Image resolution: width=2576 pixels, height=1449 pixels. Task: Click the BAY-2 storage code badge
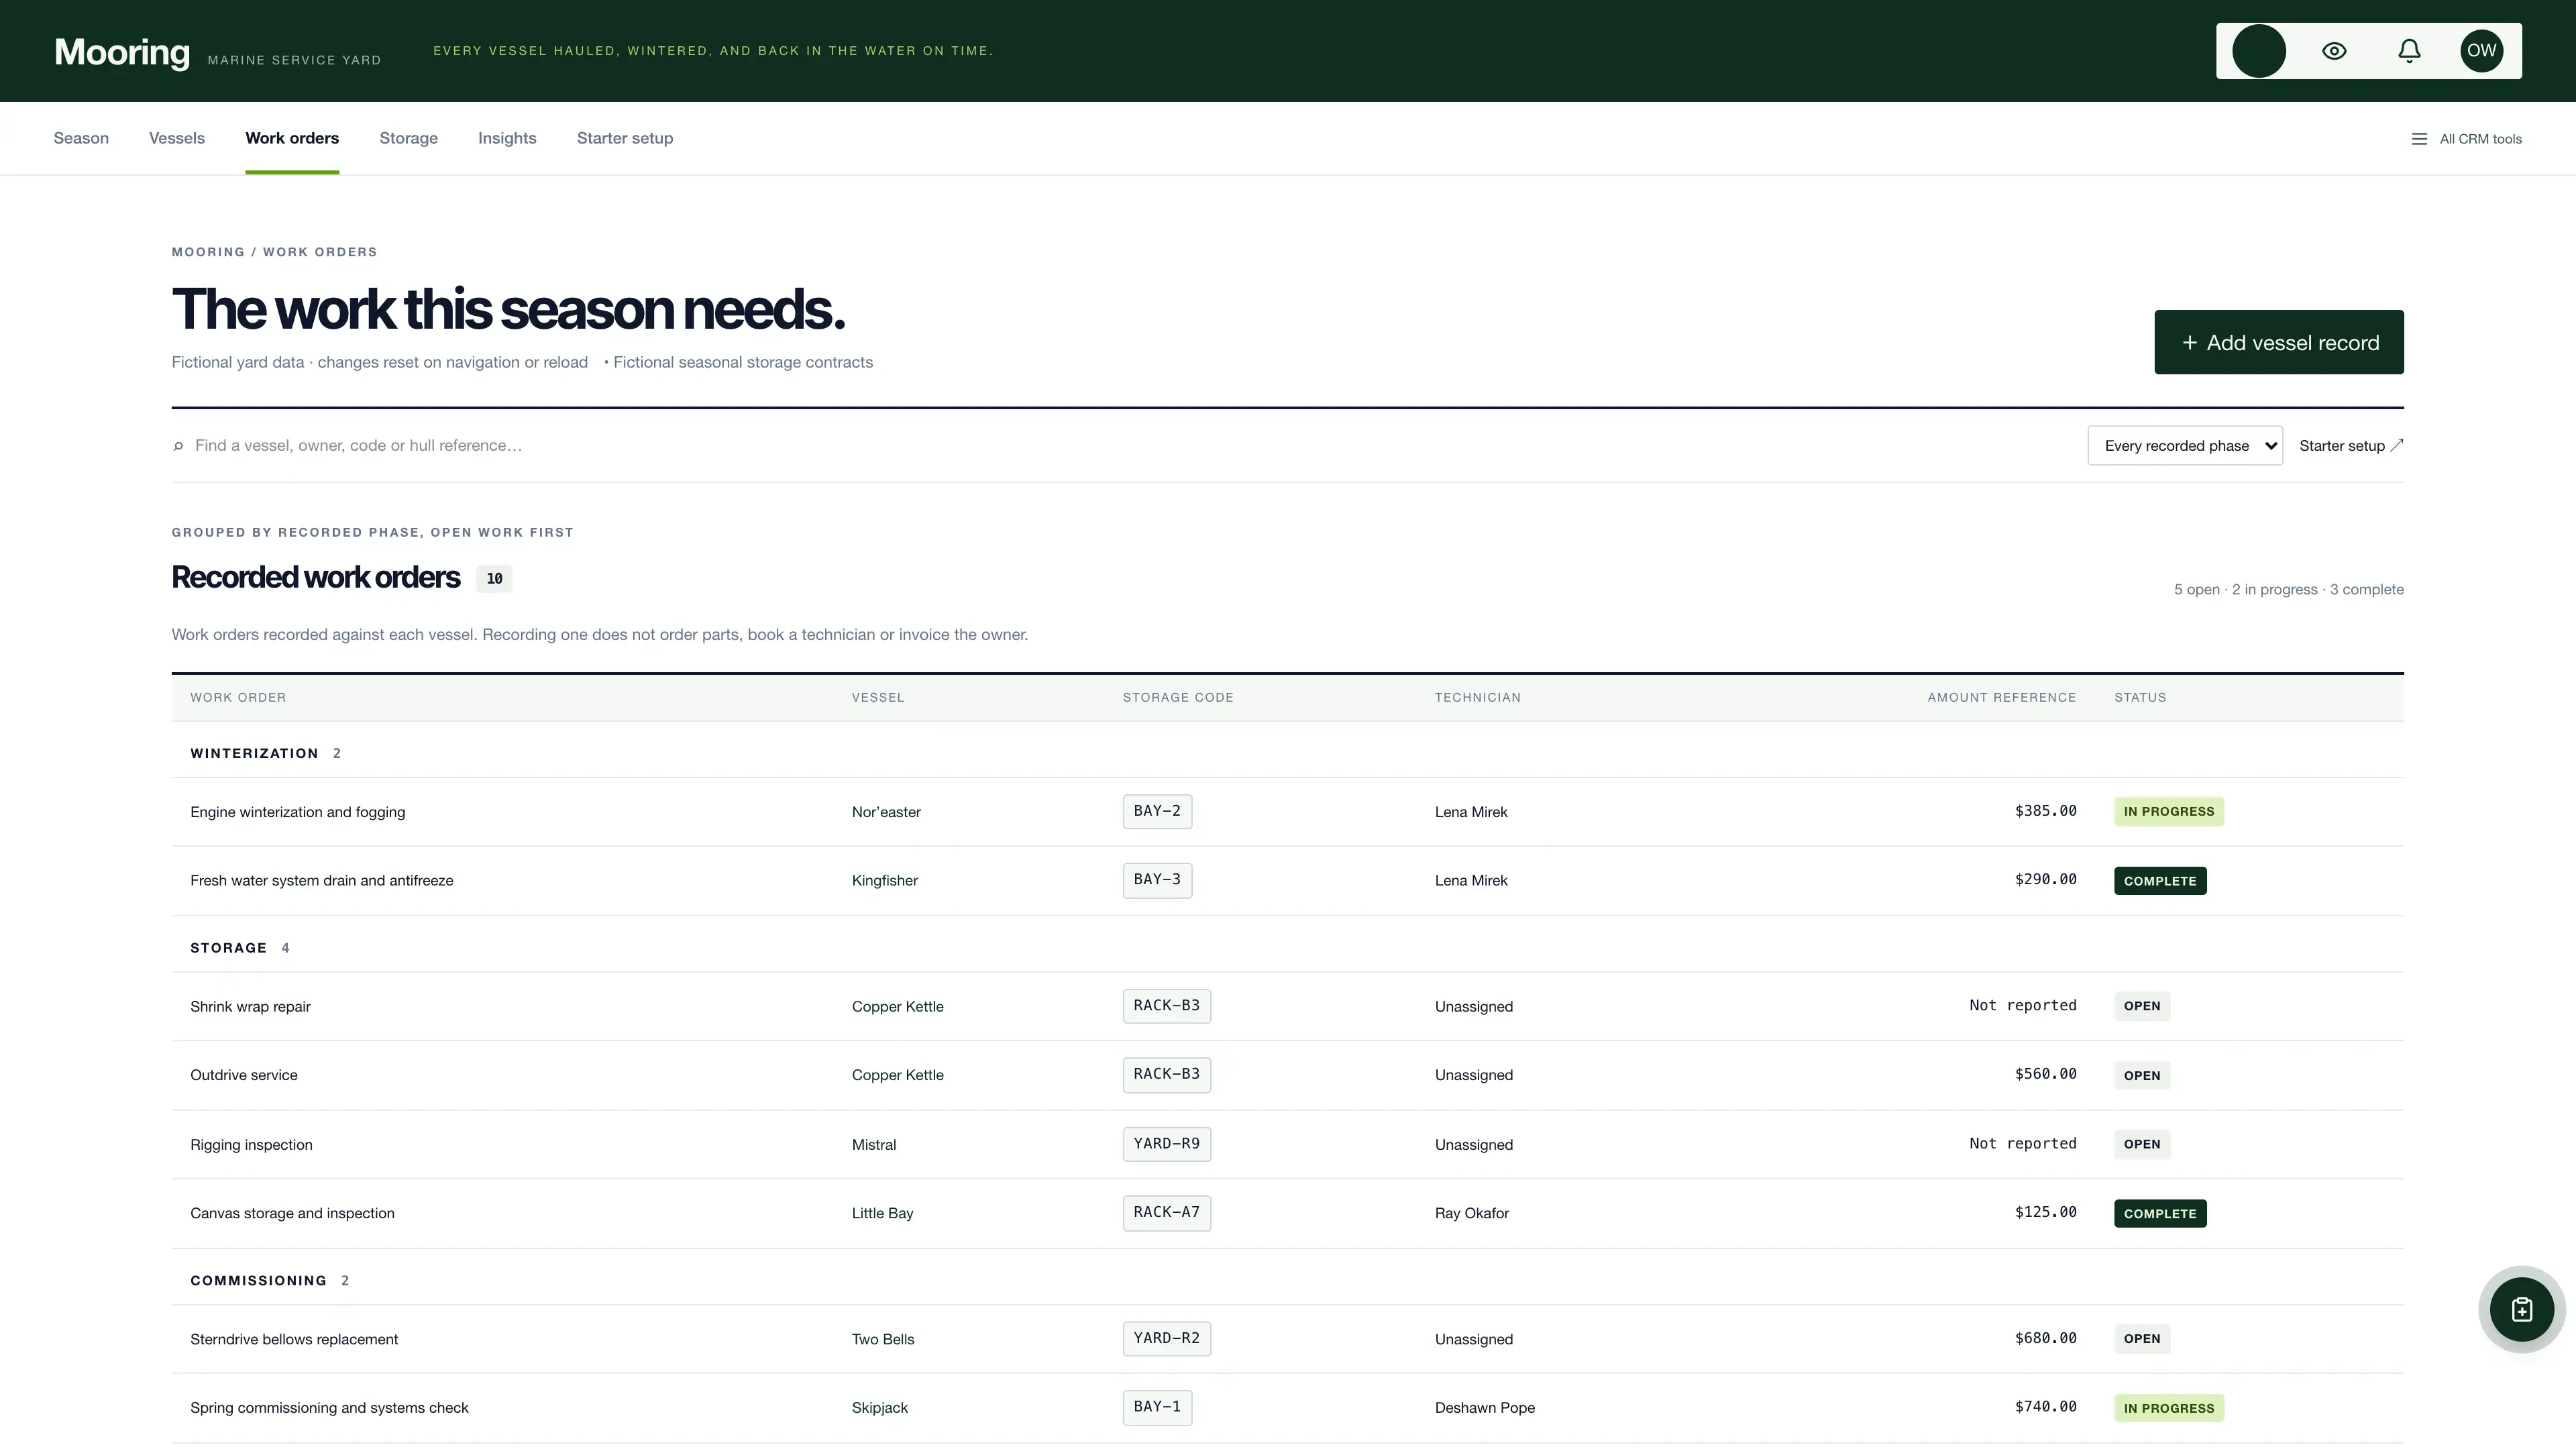[x=1157, y=811]
